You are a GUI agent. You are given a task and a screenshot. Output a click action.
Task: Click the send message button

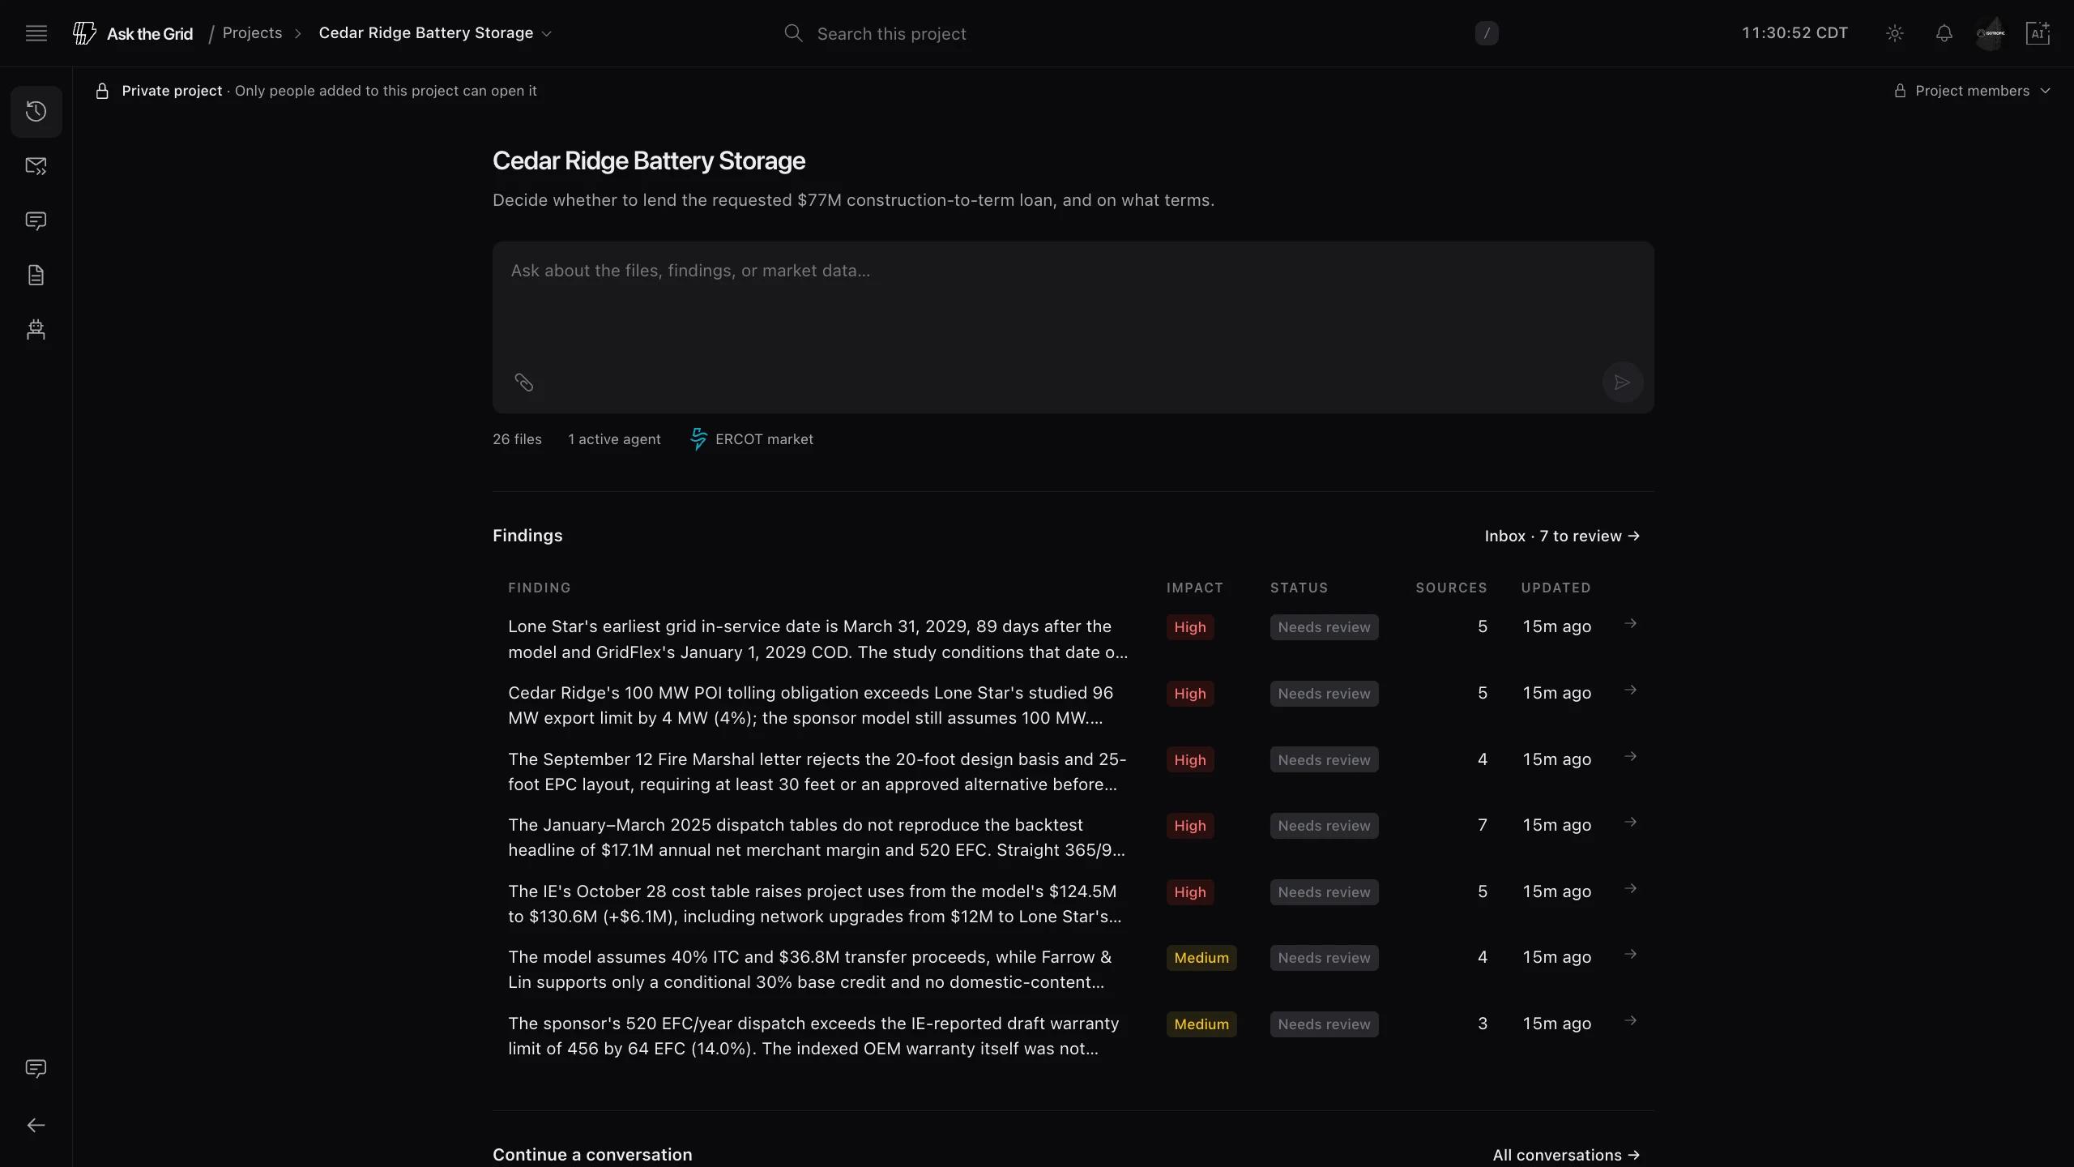click(x=1622, y=383)
